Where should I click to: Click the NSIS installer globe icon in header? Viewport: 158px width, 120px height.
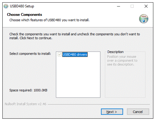144,19
